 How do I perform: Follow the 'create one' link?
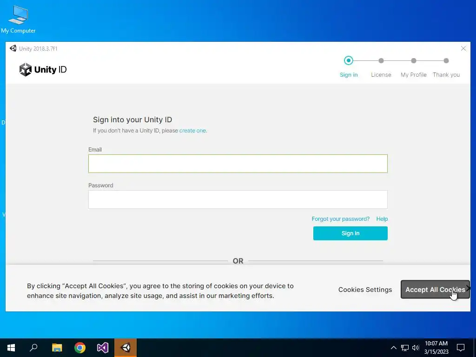(192, 131)
